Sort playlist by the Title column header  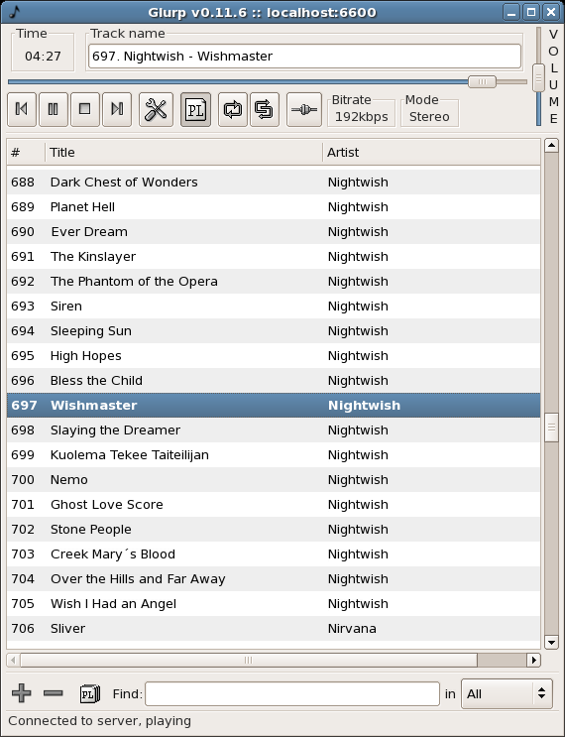(x=184, y=153)
